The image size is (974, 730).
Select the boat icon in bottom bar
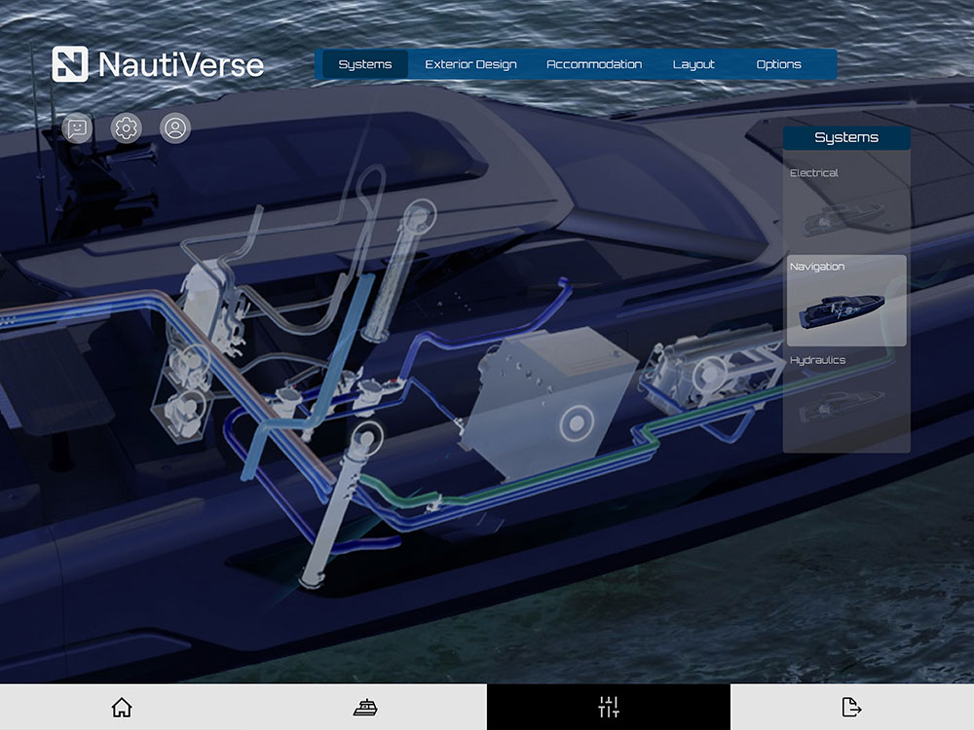pyautogui.click(x=365, y=707)
